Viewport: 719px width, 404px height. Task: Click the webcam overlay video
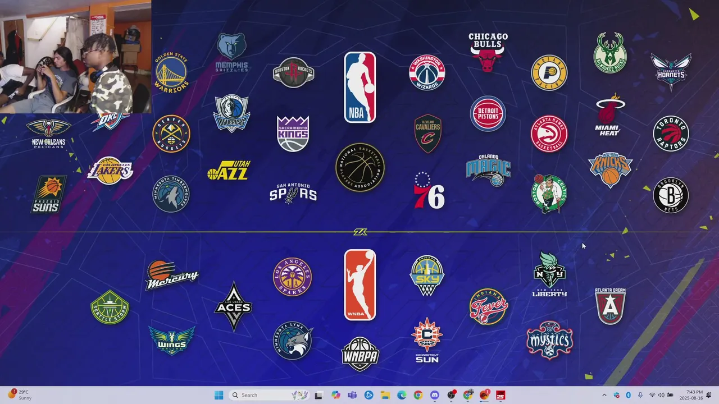pos(76,57)
